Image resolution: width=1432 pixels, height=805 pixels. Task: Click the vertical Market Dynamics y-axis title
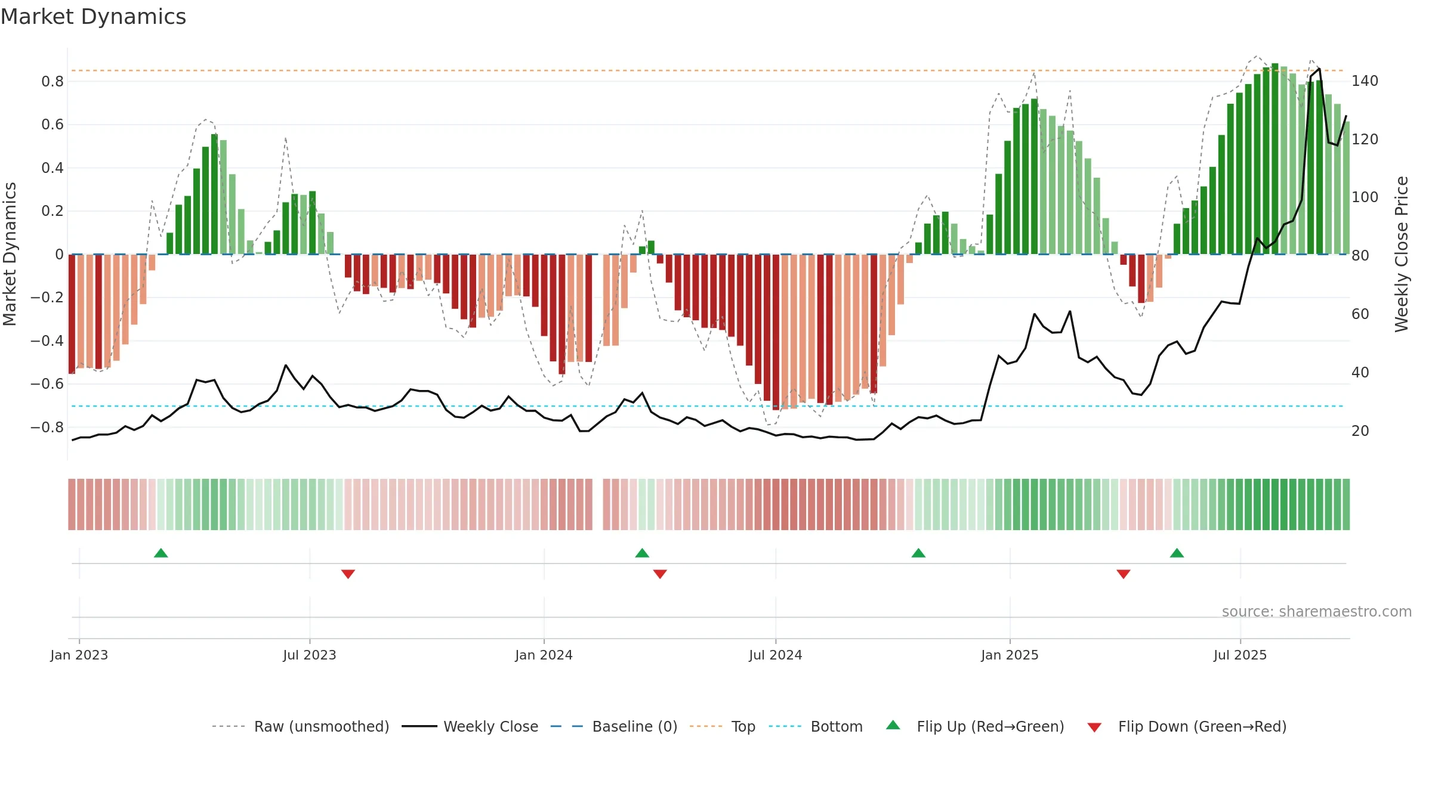(x=10, y=254)
